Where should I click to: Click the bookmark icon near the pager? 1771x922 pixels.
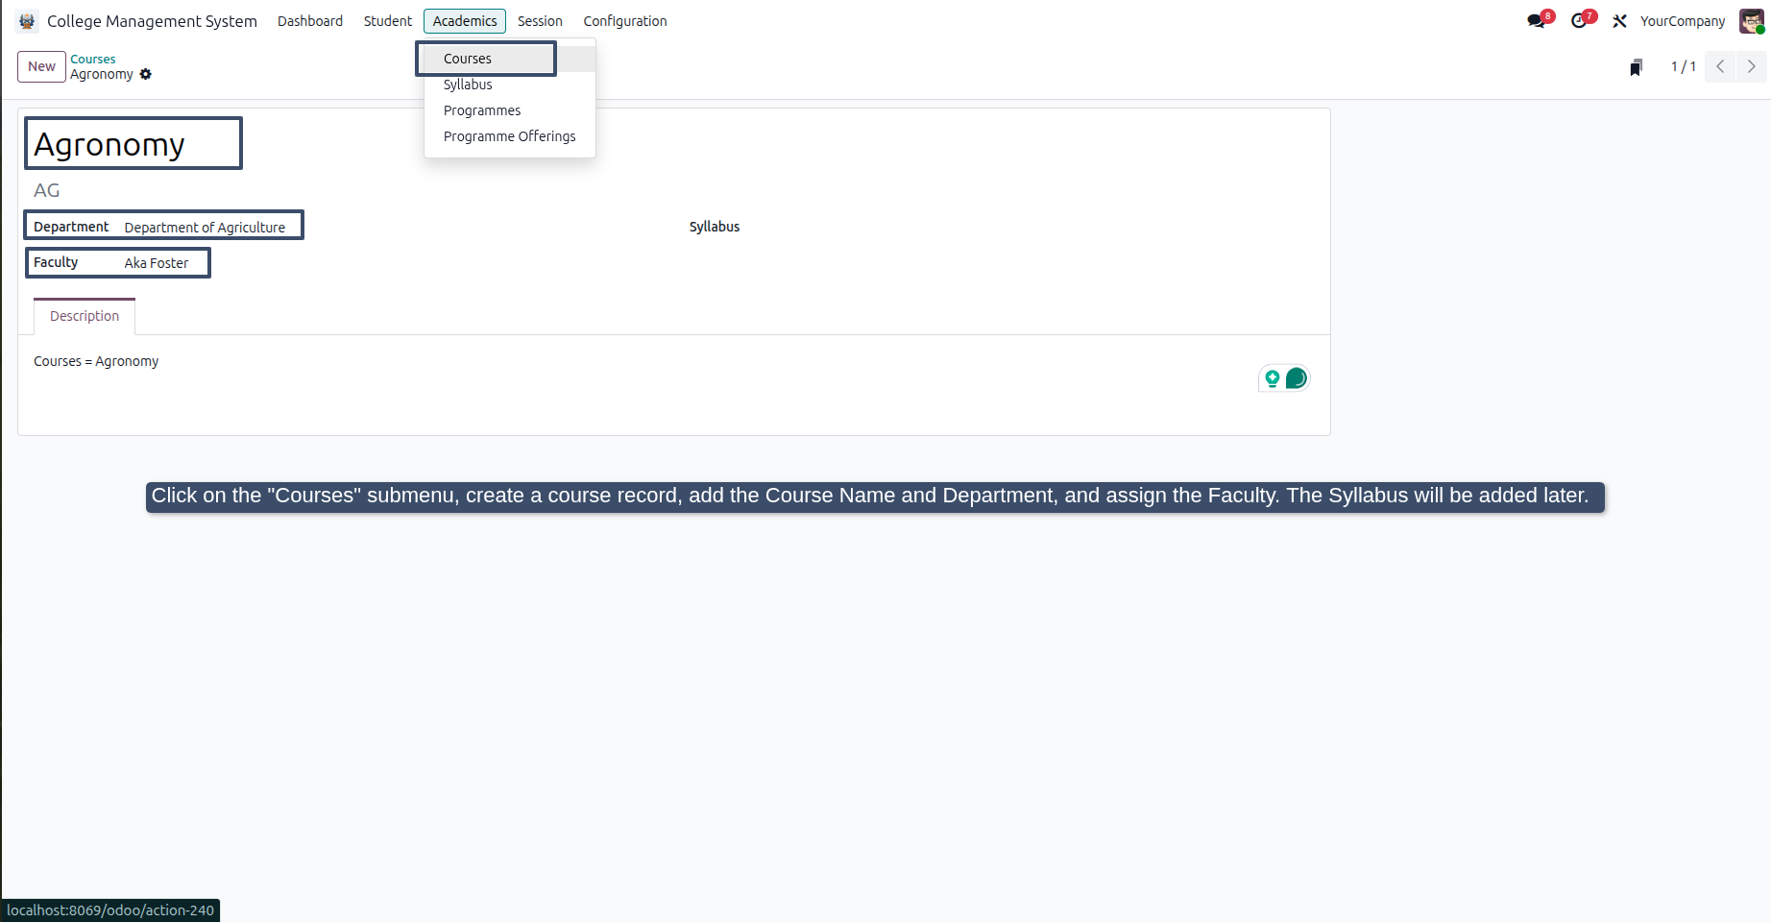pos(1636,67)
